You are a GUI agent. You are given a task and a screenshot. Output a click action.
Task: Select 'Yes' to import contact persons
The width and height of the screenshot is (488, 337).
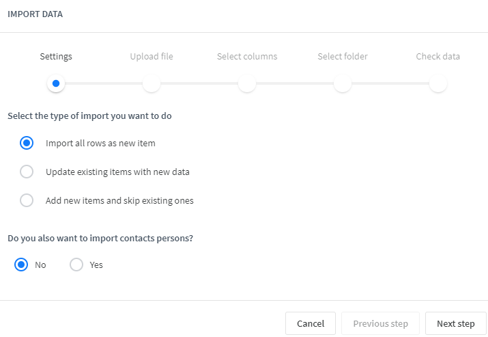coord(76,265)
